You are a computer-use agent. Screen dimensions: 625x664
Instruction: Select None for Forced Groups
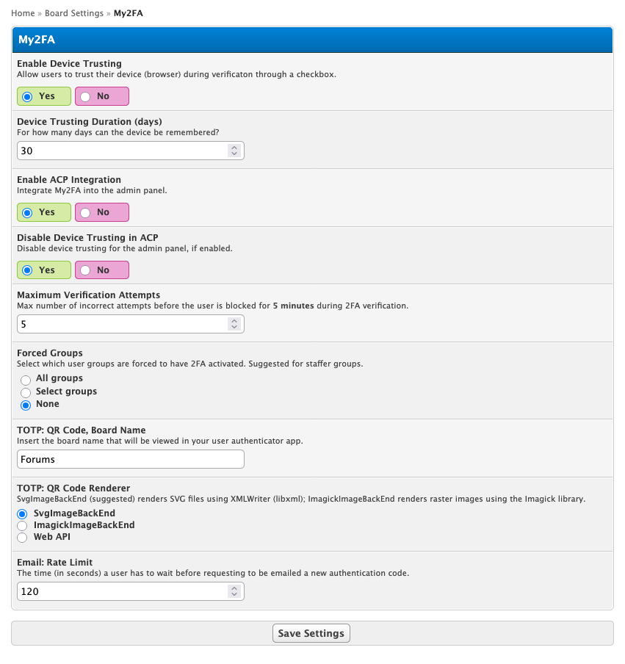(x=26, y=405)
